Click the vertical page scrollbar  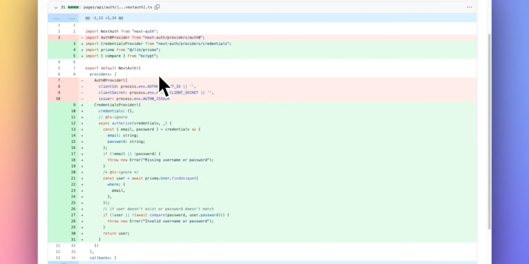[489, 129]
